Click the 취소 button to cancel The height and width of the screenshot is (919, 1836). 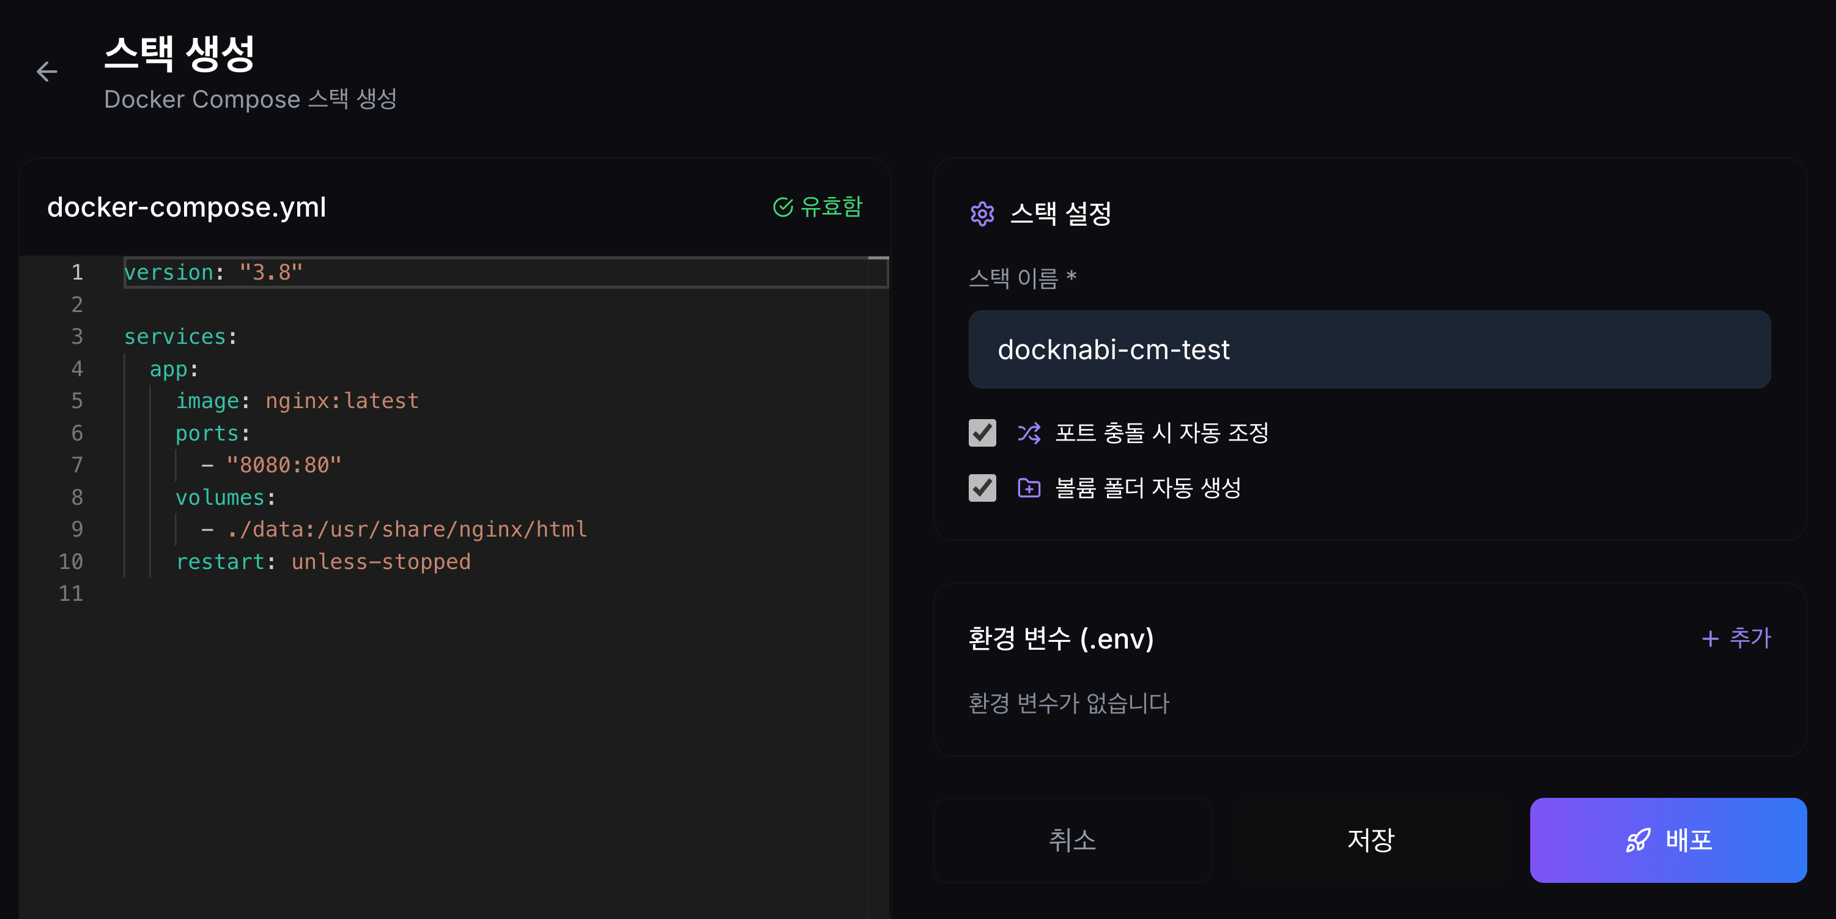pos(1072,841)
